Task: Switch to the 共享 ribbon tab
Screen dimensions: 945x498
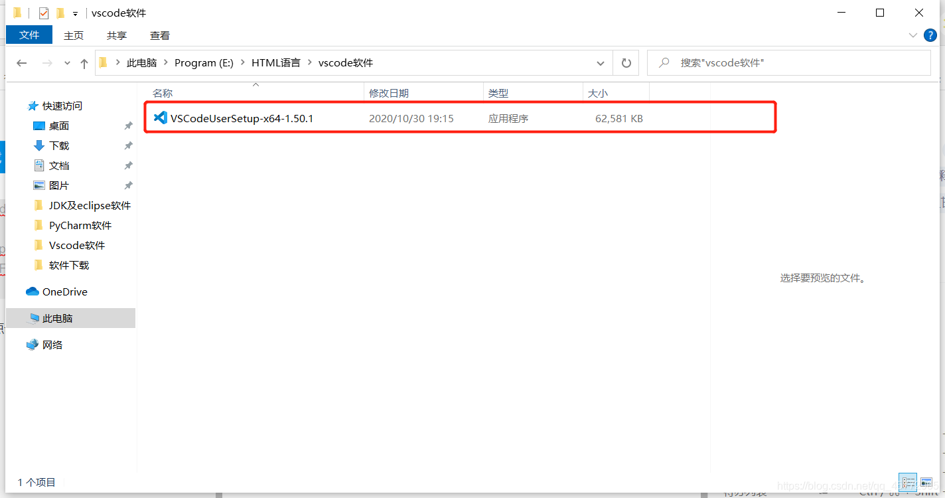Action: pyautogui.click(x=117, y=35)
